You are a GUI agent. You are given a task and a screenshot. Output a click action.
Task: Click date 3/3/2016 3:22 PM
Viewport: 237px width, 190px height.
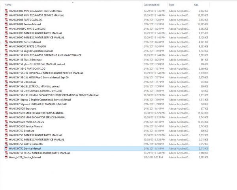coord(153,158)
